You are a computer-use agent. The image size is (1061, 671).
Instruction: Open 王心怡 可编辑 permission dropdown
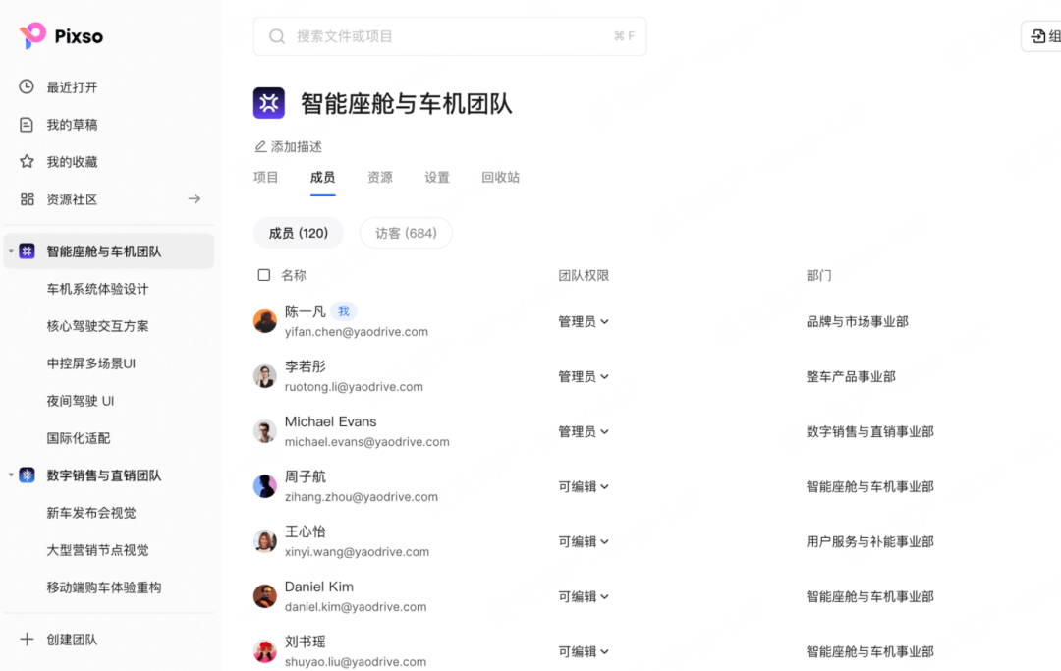584,541
